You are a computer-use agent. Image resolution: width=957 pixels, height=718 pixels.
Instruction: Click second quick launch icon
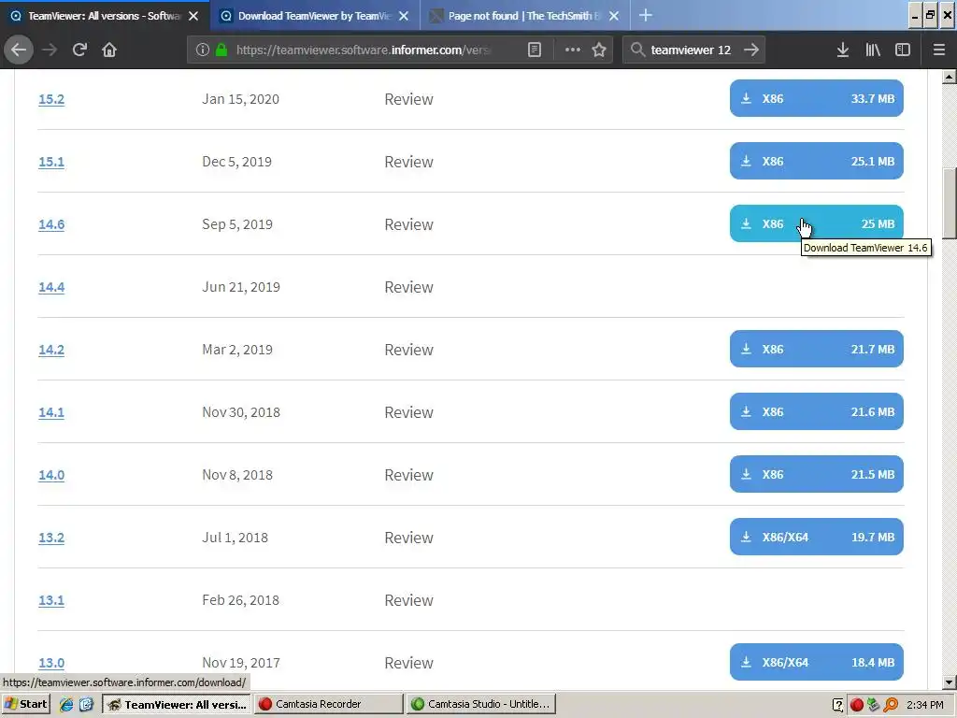pos(86,704)
